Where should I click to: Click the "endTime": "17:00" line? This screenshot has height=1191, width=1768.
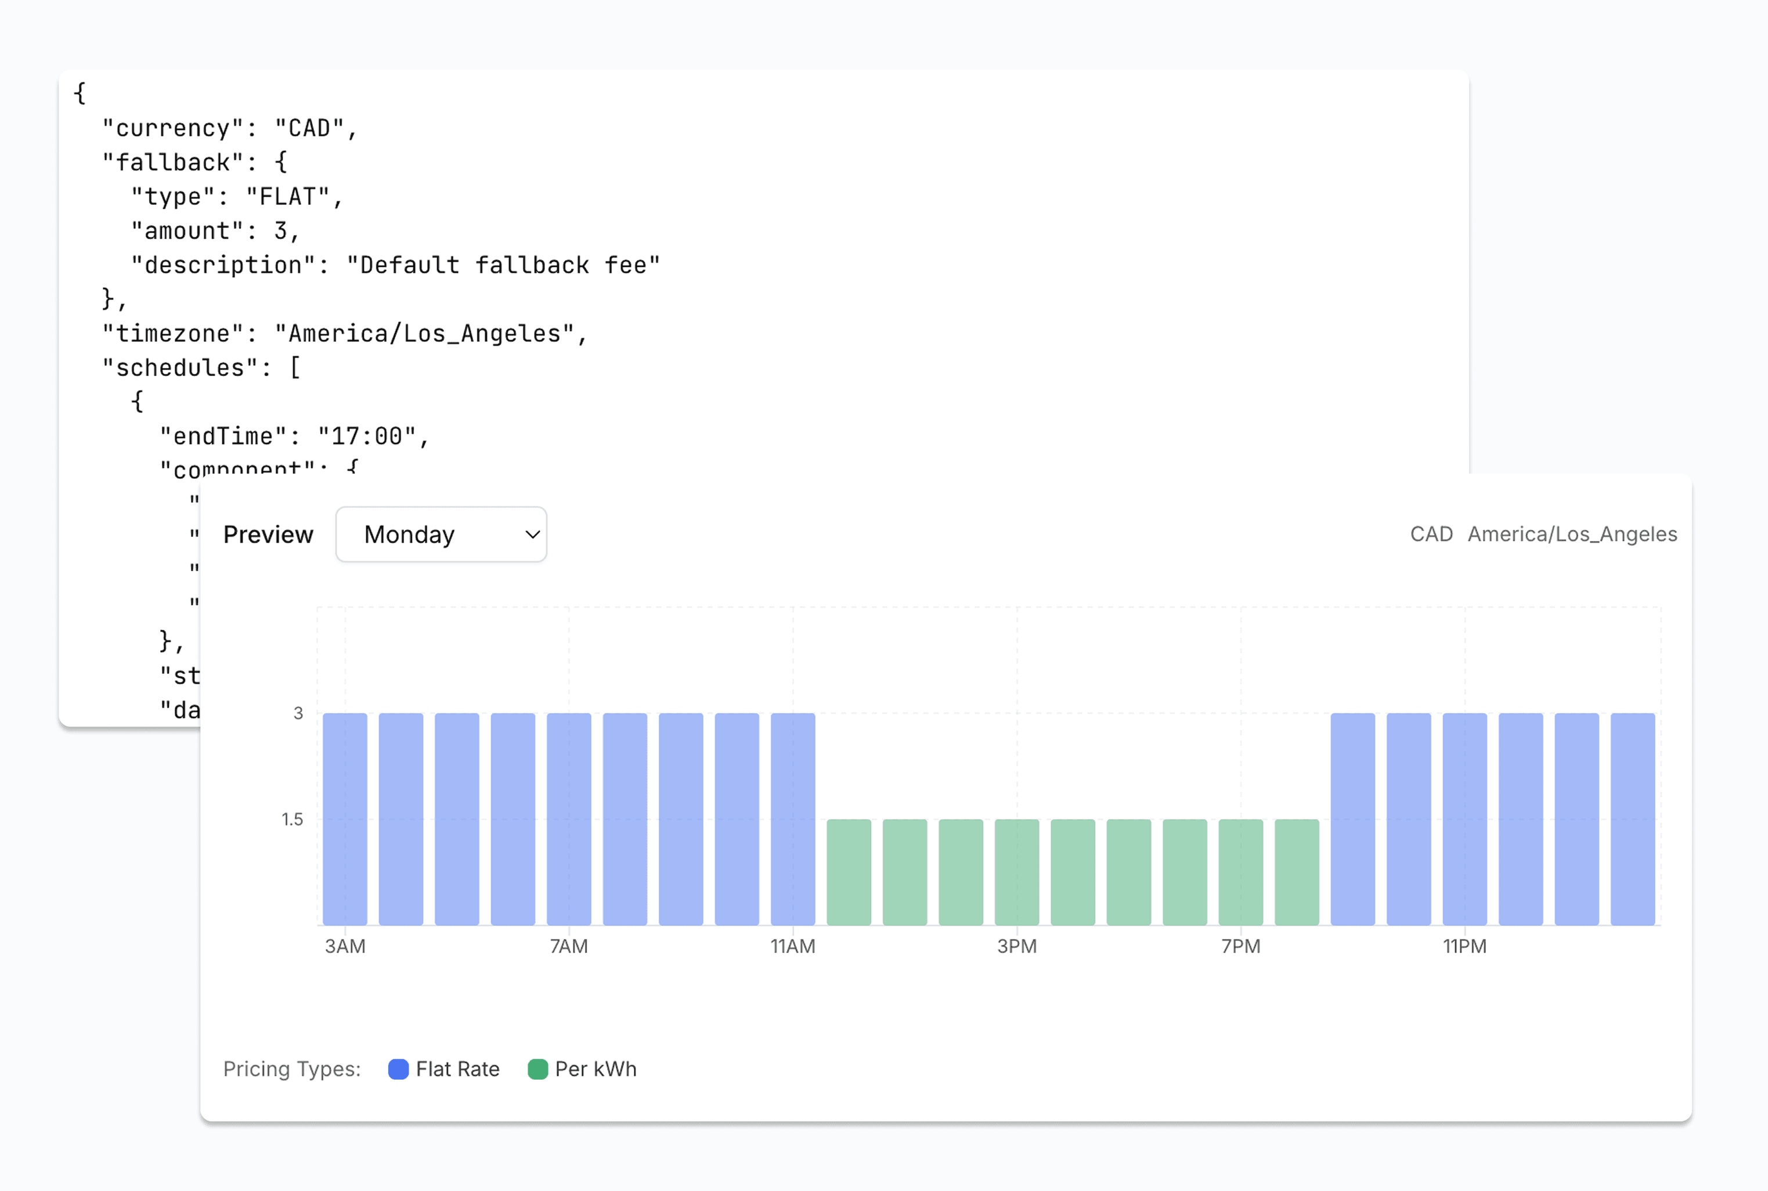pos(295,436)
